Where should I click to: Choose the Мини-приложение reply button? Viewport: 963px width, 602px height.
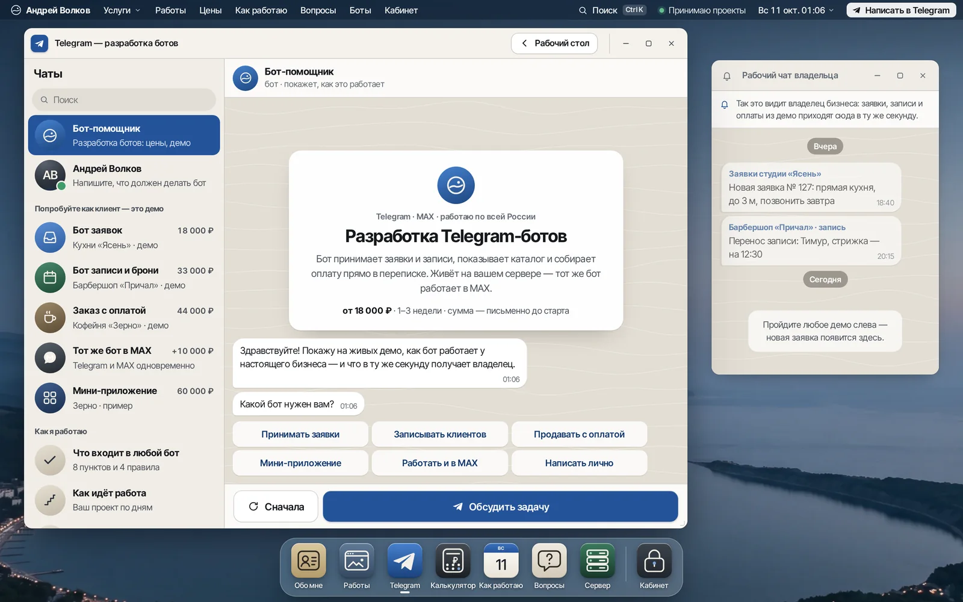[x=300, y=463]
